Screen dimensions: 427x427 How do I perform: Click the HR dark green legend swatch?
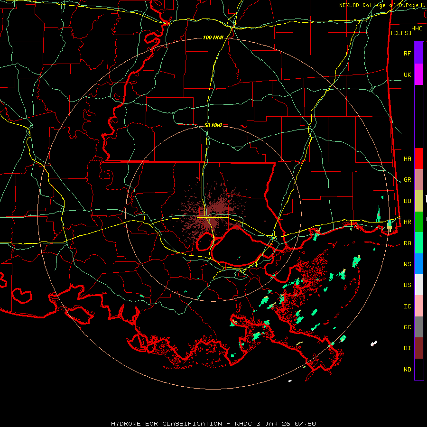click(x=419, y=222)
